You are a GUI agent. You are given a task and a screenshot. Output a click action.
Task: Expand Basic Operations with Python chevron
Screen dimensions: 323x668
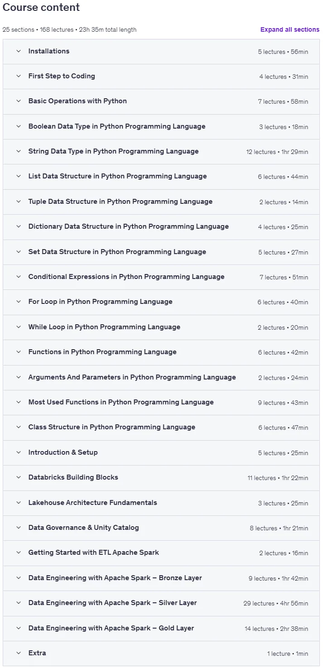coord(19,101)
